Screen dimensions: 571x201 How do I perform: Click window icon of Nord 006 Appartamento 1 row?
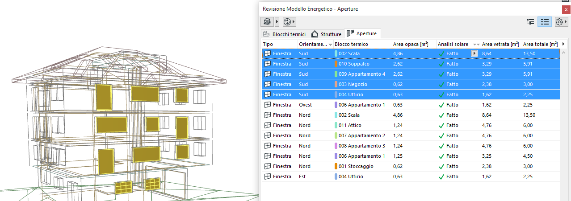coord(268,156)
